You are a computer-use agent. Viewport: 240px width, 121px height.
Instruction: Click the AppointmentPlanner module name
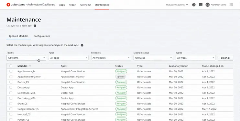coord(29,77)
